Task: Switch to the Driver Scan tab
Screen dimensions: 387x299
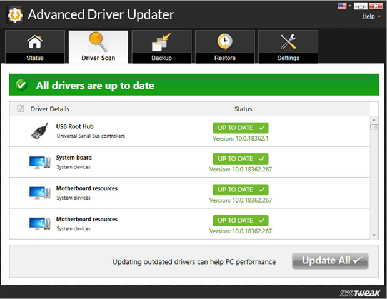Action: click(x=98, y=47)
